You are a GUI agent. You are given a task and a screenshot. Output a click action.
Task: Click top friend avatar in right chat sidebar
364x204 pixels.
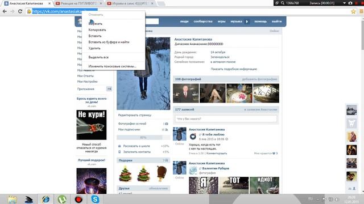pos(351,110)
